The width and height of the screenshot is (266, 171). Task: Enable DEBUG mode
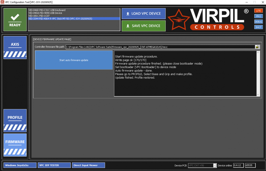click(x=258, y=22)
